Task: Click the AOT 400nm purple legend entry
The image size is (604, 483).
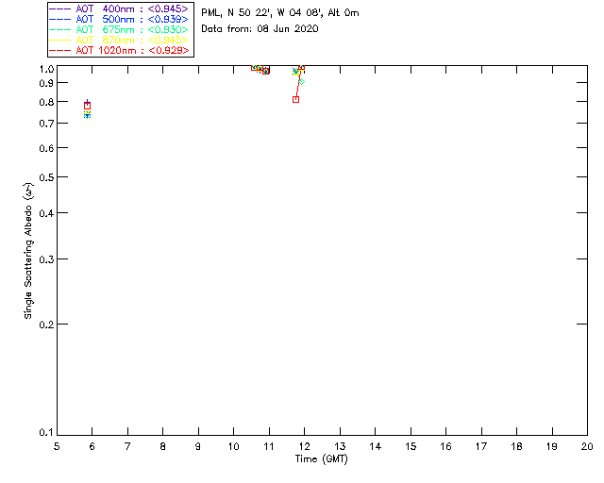Action: pyautogui.click(x=120, y=8)
